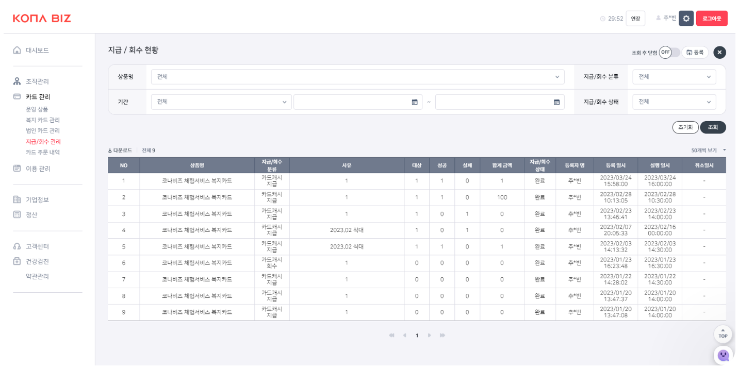Select 정산 in the sidebar

31,215
